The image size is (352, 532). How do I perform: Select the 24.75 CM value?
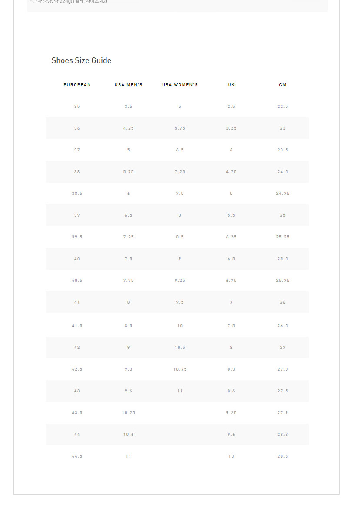click(x=283, y=194)
